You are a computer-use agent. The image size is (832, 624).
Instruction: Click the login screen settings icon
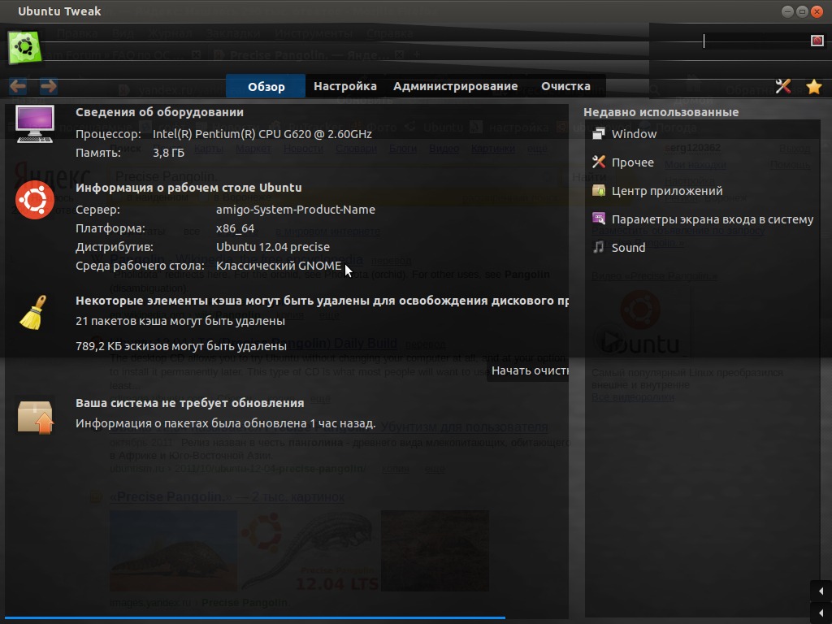tap(599, 219)
